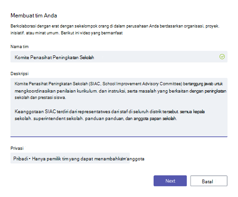Click the 'Nama tim' label
Screen dimensions: 238x197
tap(20, 47)
